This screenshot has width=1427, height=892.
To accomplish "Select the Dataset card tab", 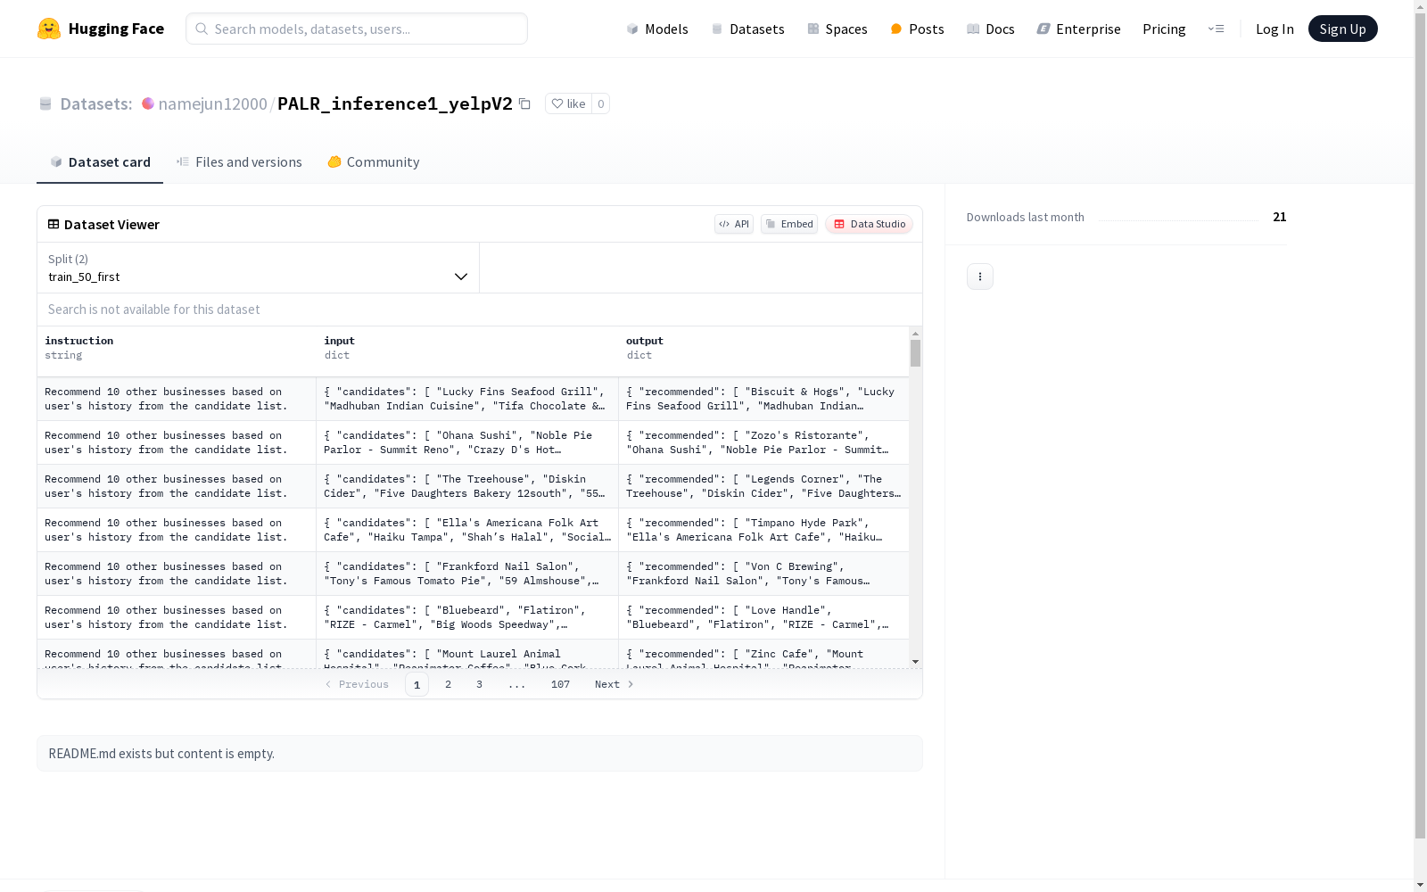I will coord(100,161).
